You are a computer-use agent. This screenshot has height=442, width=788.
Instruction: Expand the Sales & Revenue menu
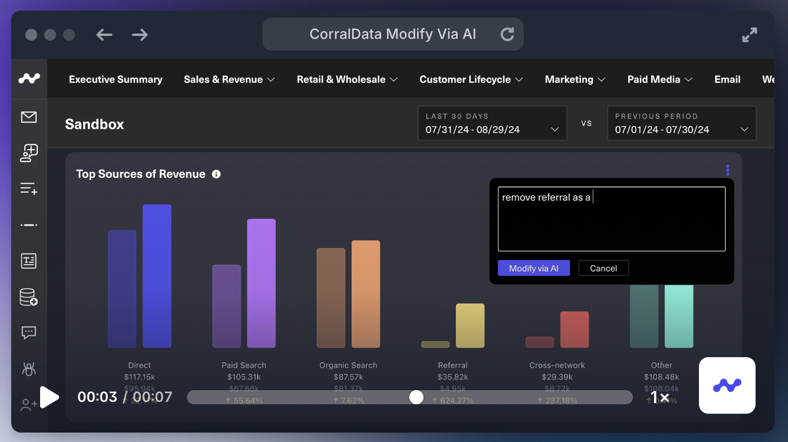click(x=229, y=79)
